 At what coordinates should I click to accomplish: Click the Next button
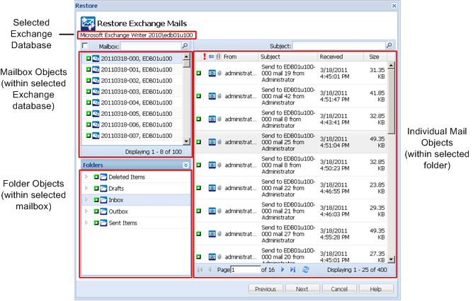tap(302, 288)
